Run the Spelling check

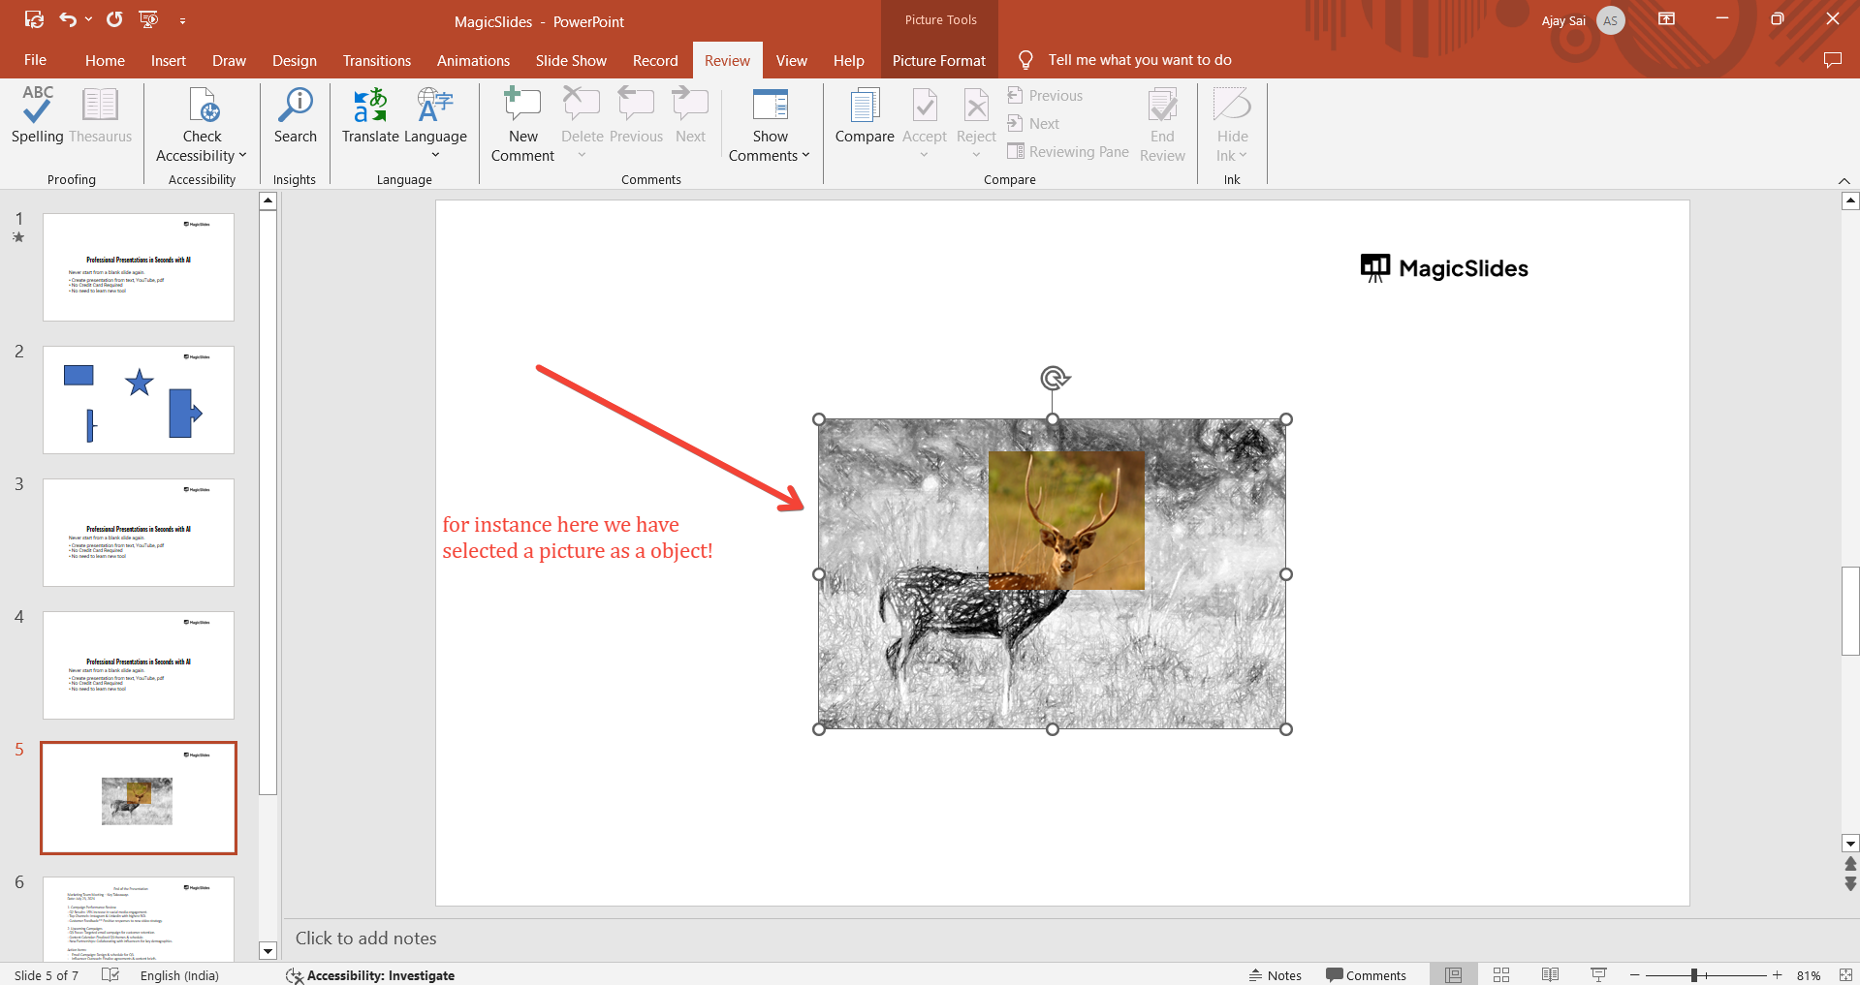37,115
